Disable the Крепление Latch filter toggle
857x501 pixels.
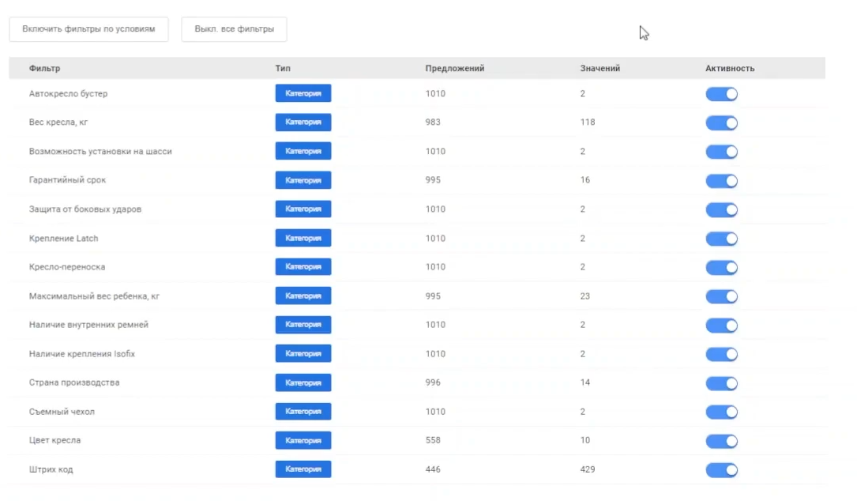(721, 239)
